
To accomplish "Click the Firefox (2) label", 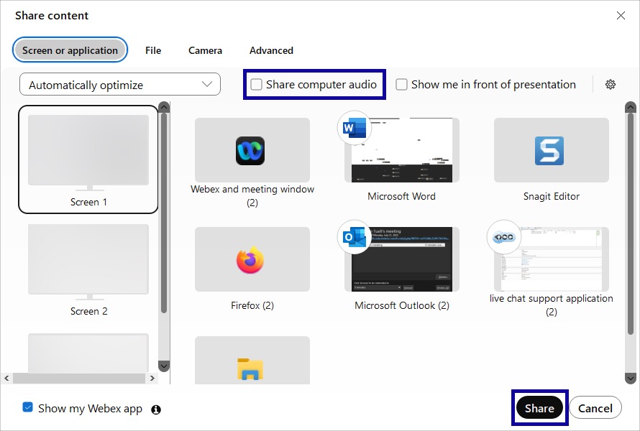I will [x=252, y=305].
